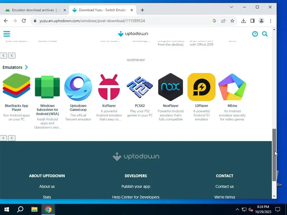
Task: Click the scrollbar down arrow
Action: (x=274, y=196)
